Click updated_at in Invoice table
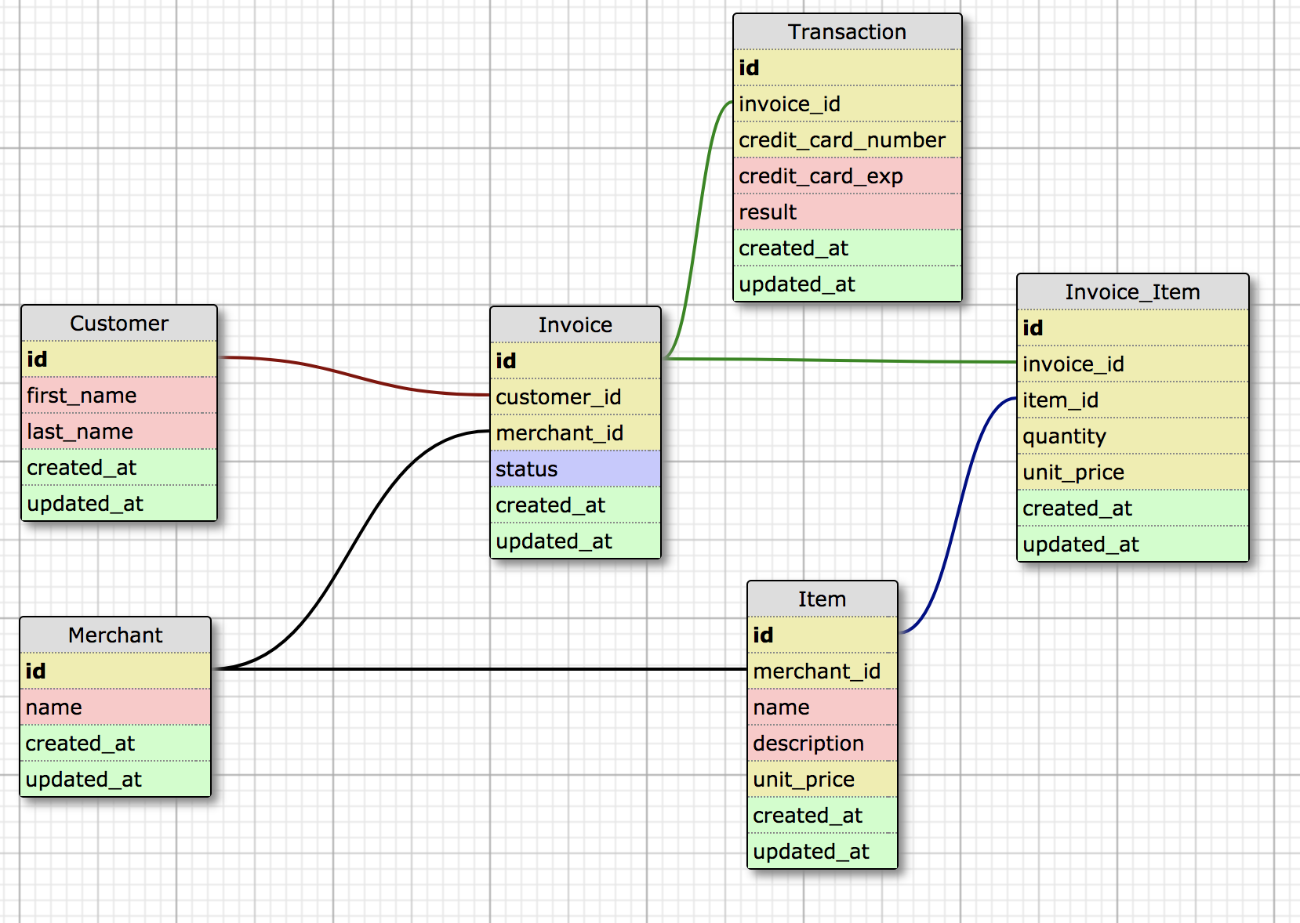The width and height of the screenshot is (1300, 923). click(576, 541)
